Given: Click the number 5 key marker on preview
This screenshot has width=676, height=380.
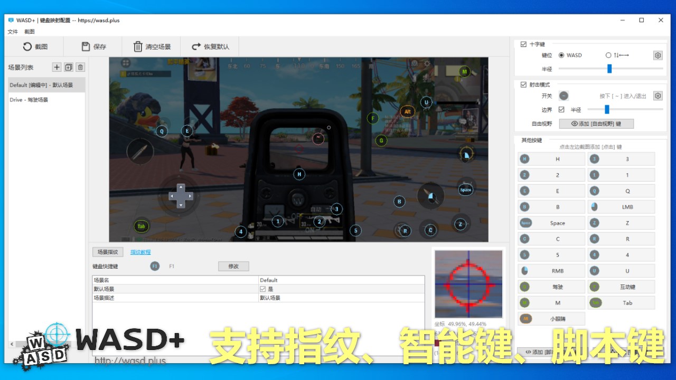Looking at the screenshot, I should pyautogui.click(x=355, y=231).
